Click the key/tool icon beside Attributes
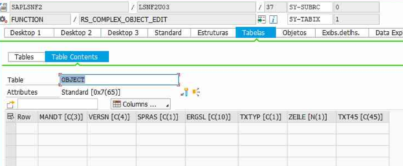The image size is (403, 166). (x=185, y=92)
